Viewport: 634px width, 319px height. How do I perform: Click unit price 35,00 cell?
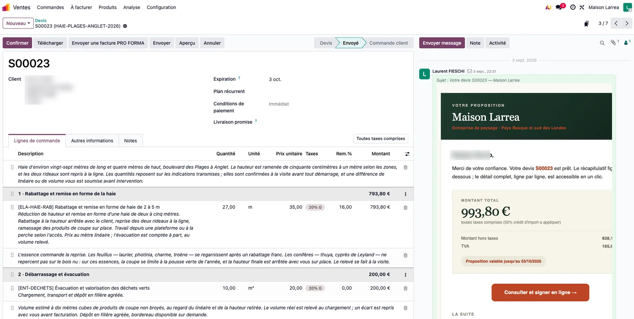pos(296,207)
